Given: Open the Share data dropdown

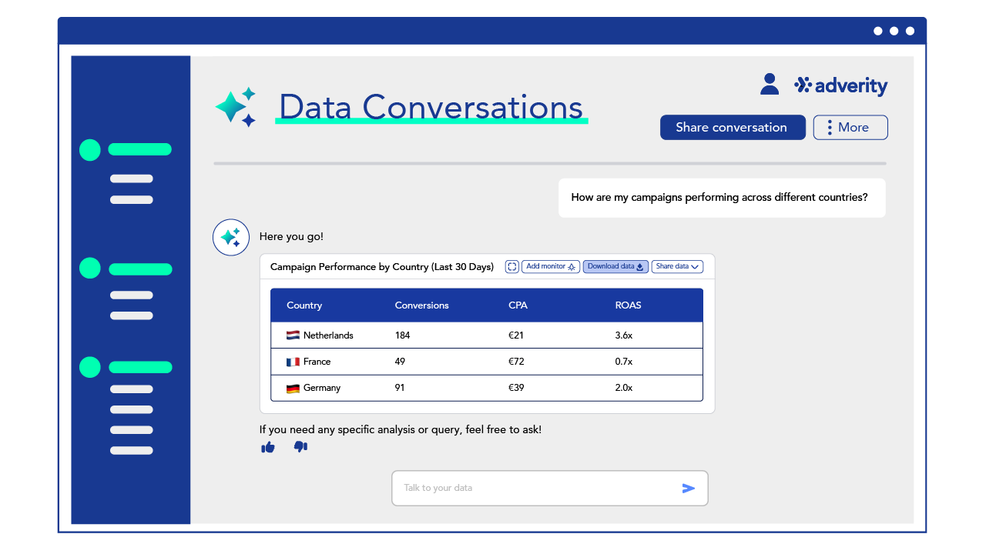Looking at the screenshot, I should click(x=677, y=266).
